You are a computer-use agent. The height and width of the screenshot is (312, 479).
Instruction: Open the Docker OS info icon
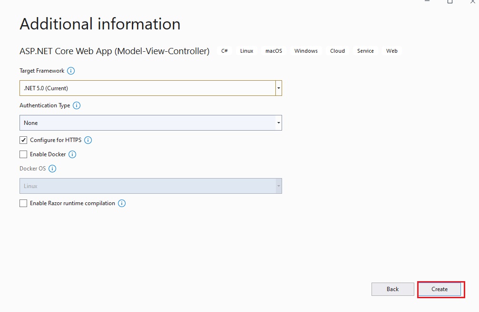tap(52, 169)
